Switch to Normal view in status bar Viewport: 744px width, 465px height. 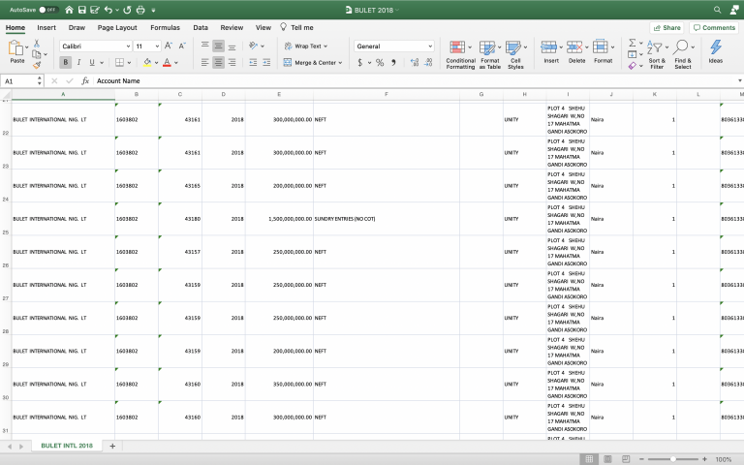click(589, 459)
